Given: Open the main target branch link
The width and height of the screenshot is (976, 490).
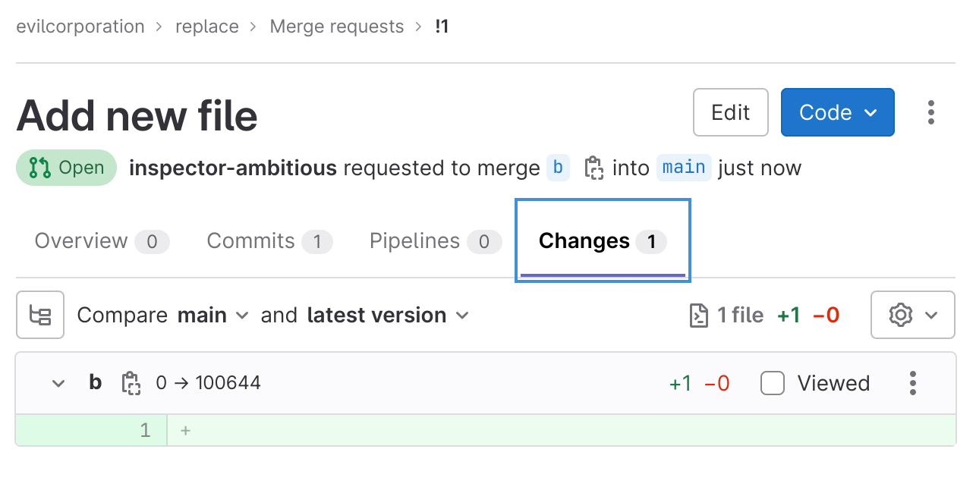Looking at the screenshot, I should [683, 168].
